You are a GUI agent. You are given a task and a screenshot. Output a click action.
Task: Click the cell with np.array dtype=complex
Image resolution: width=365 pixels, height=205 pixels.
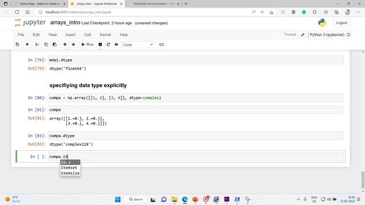(x=196, y=98)
